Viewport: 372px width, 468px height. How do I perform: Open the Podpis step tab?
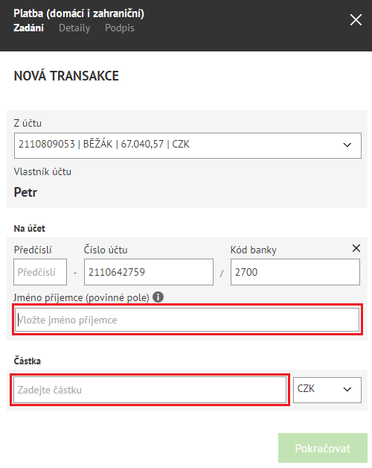click(120, 28)
